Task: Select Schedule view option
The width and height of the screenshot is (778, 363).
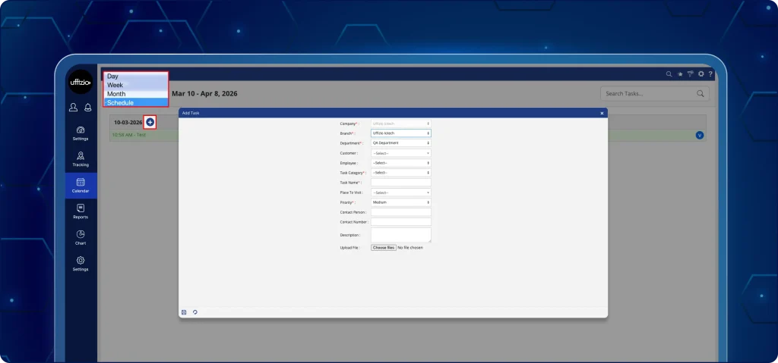Action: coord(136,103)
